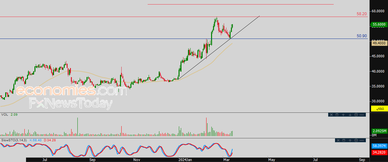Click the 35.0000 price axis label
388x162 pixels.
pos(378,86)
